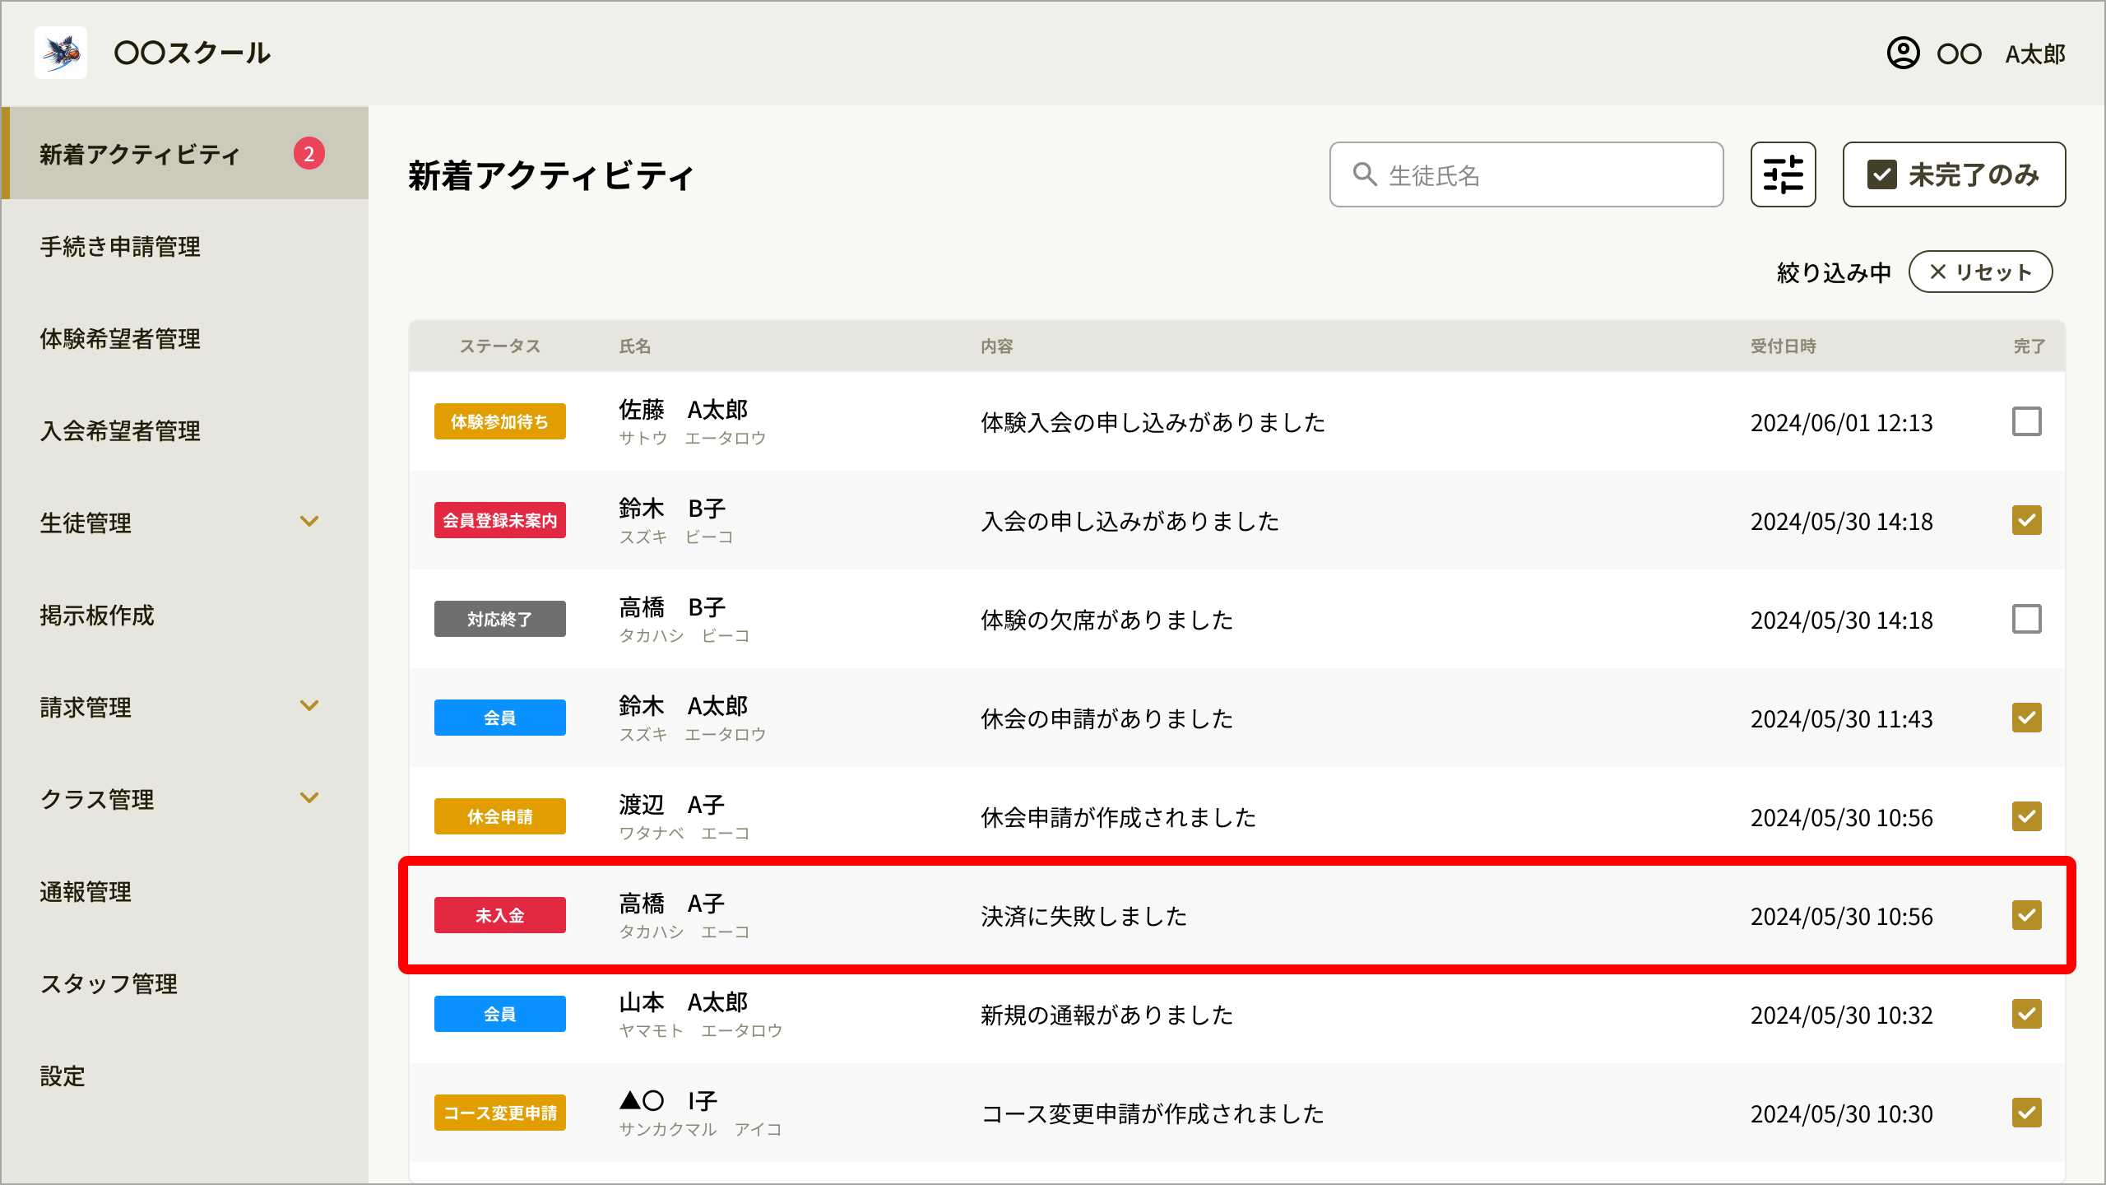Click the コース変更申請 status badge
The image size is (2106, 1185).
click(499, 1113)
